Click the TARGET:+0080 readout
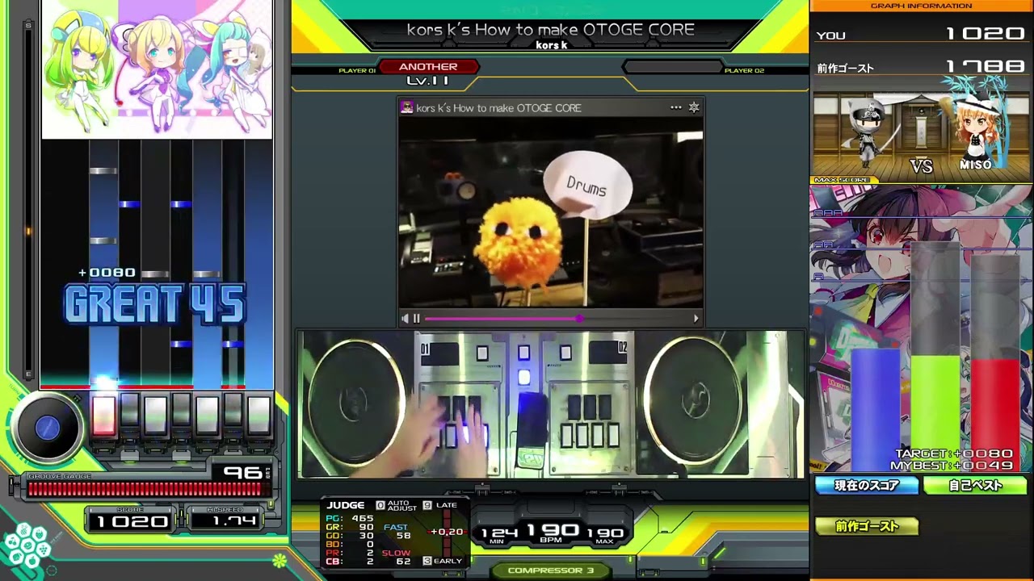 click(x=953, y=454)
